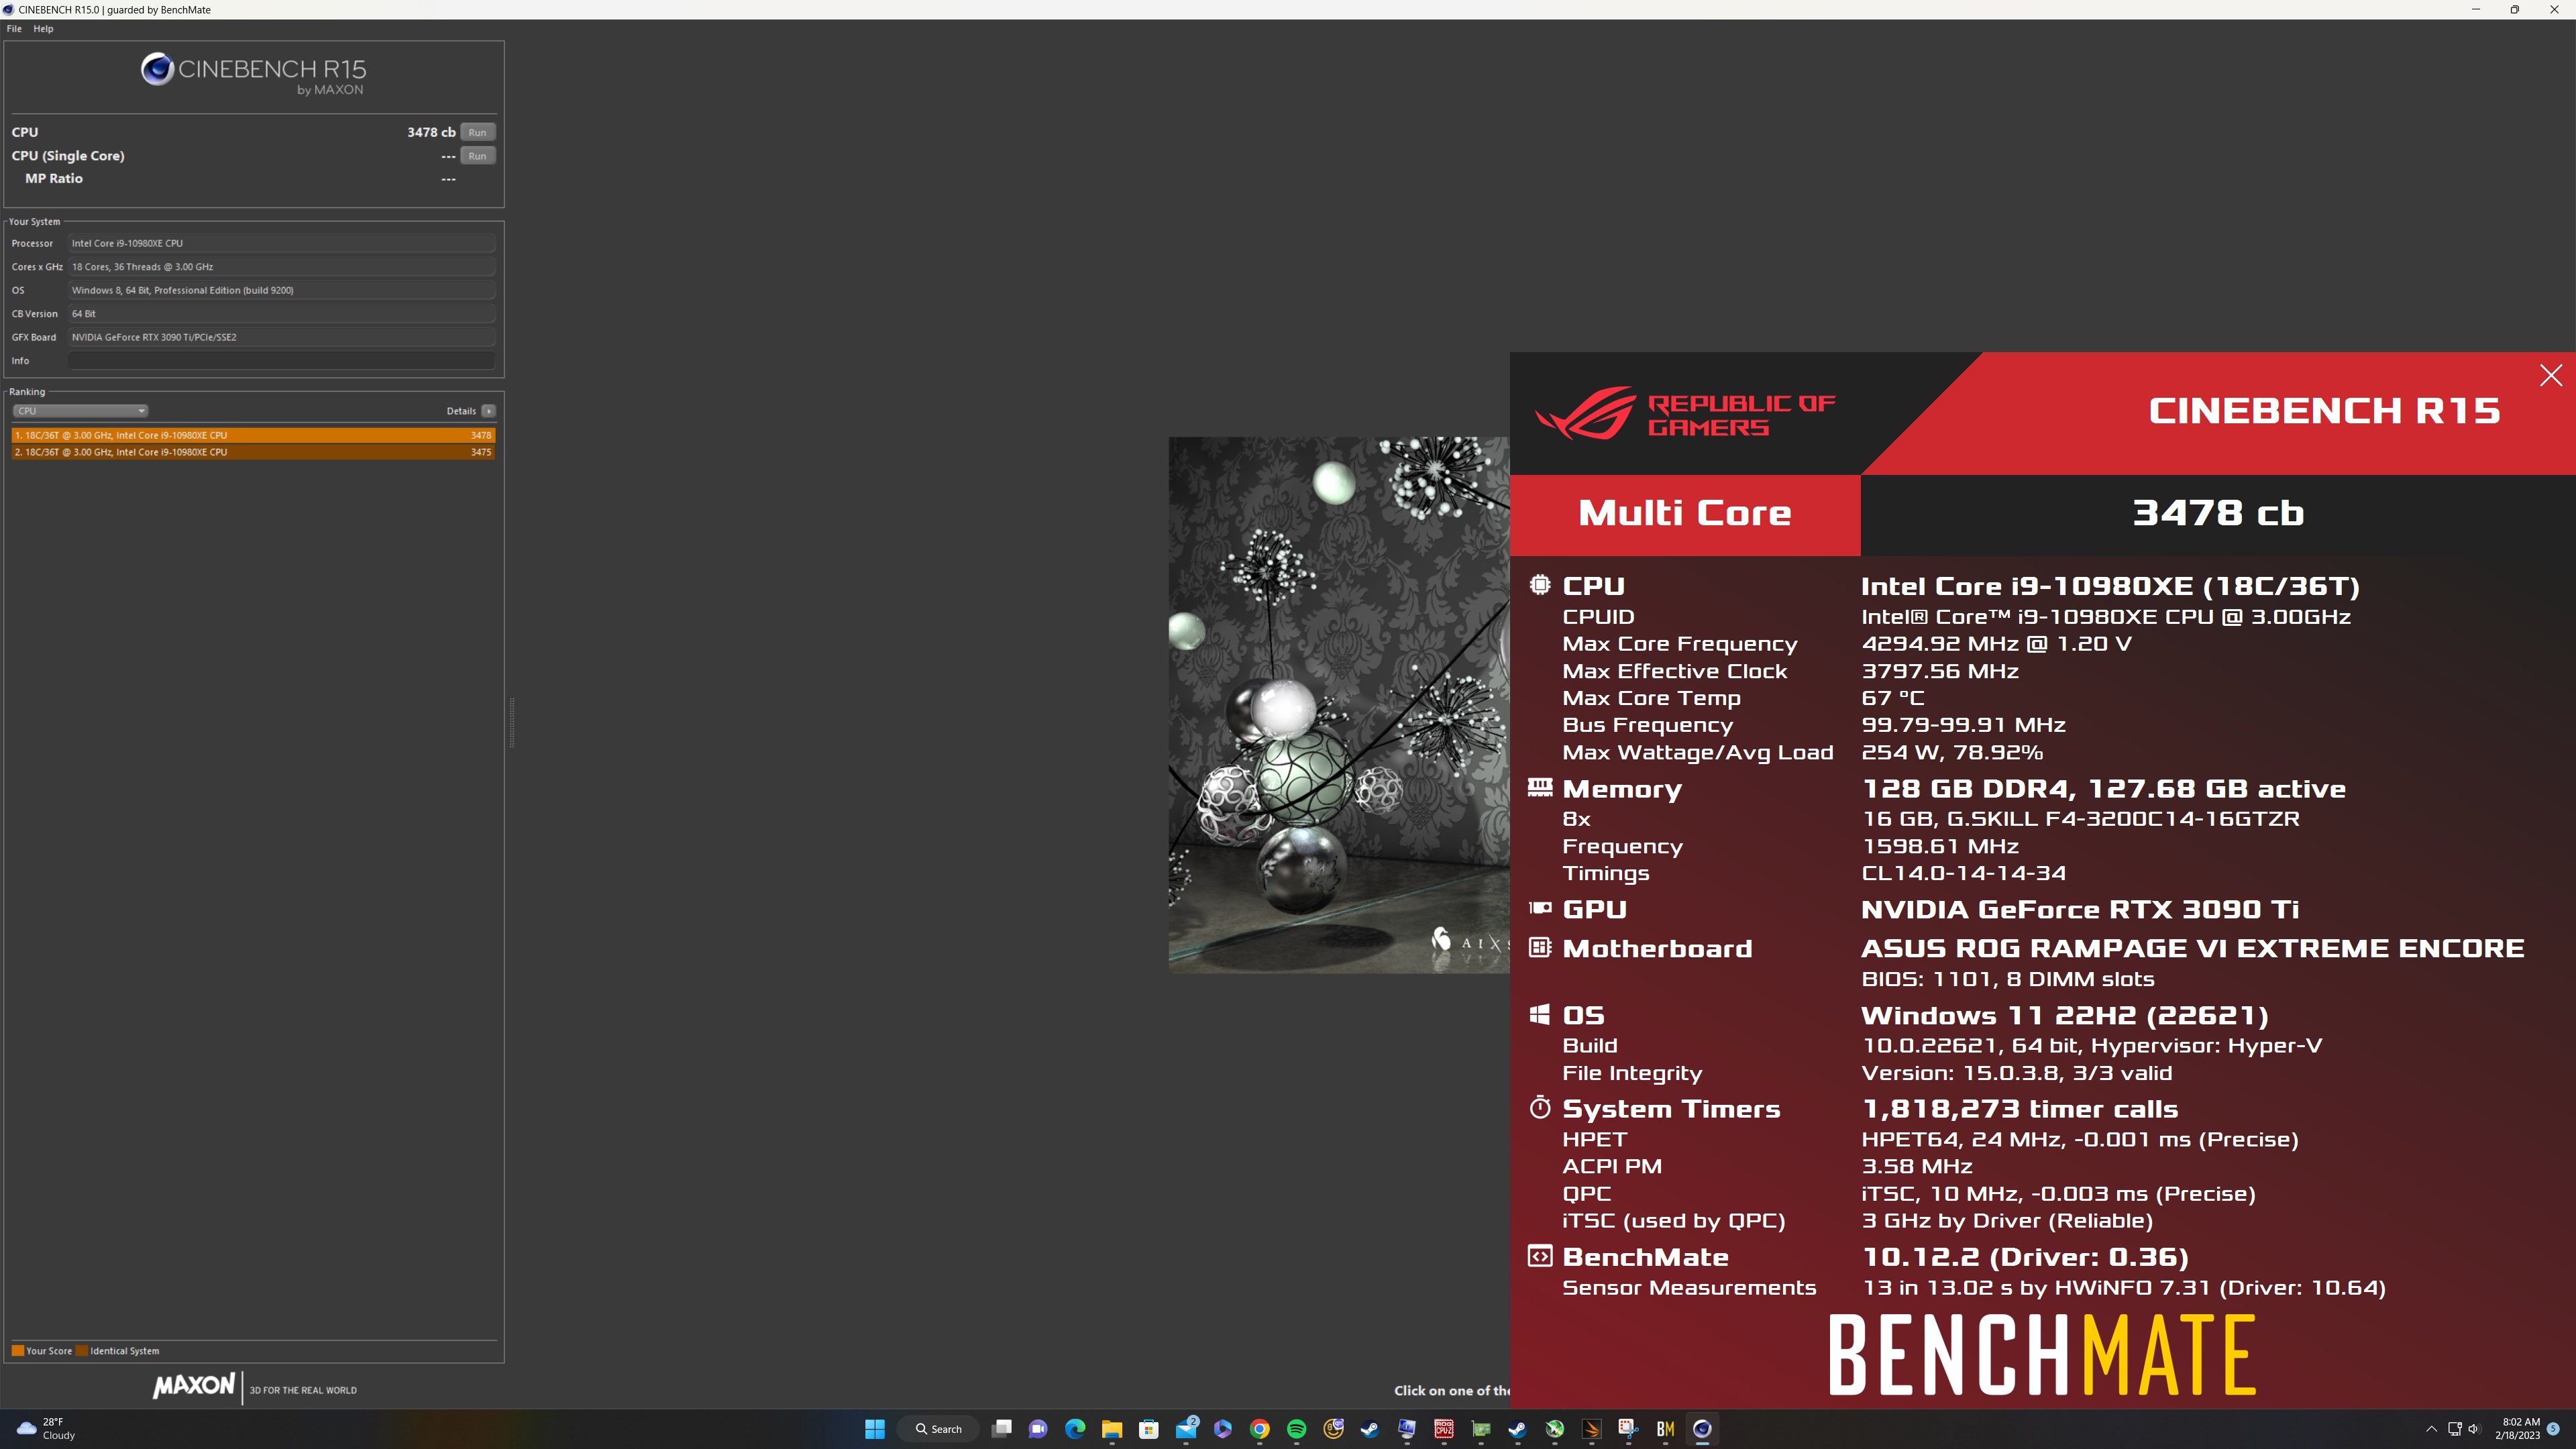Open File Explorer from taskbar

click(x=1112, y=1428)
